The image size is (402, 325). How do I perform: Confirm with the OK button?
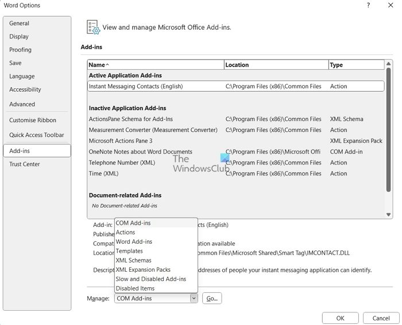[x=340, y=318]
